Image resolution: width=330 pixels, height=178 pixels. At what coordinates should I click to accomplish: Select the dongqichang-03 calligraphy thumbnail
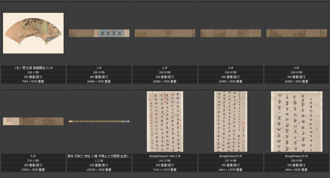[297, 121]
